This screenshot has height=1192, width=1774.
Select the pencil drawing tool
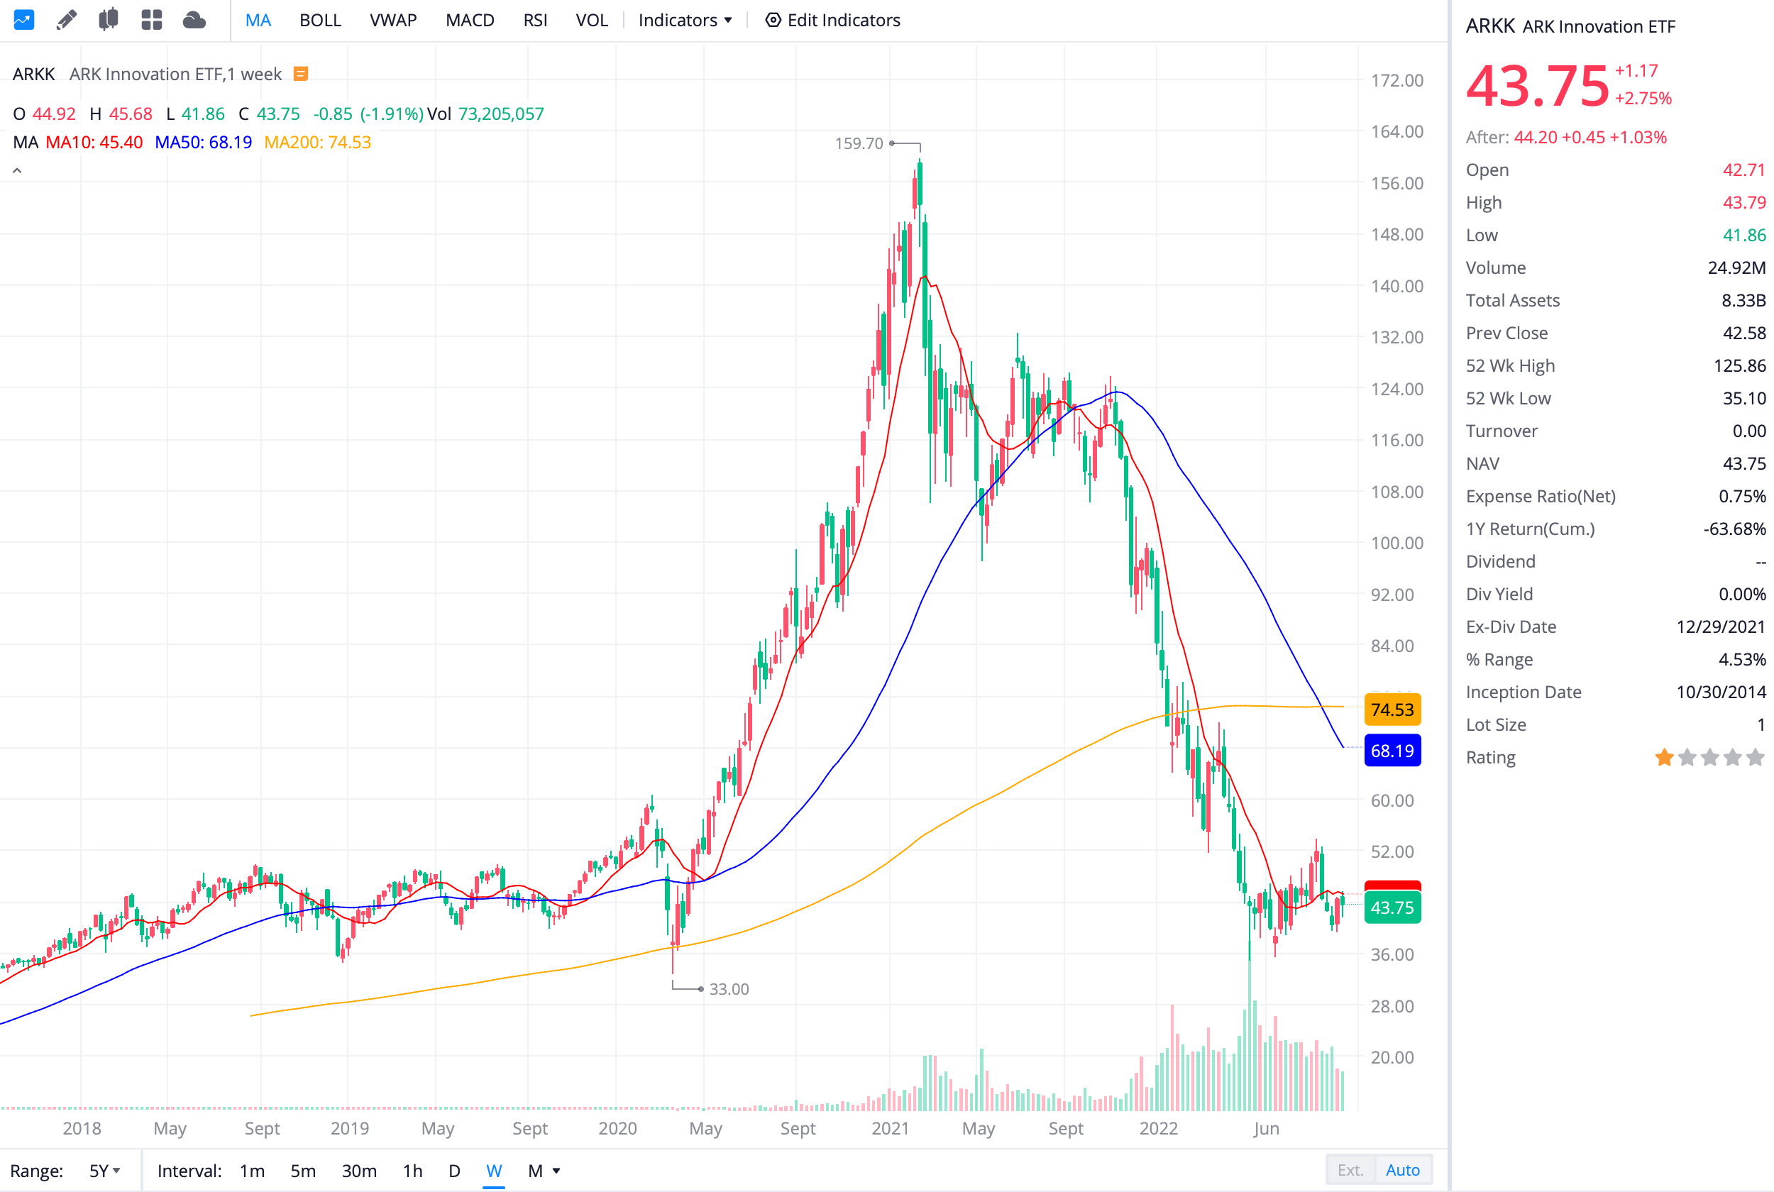coord(66,21)
